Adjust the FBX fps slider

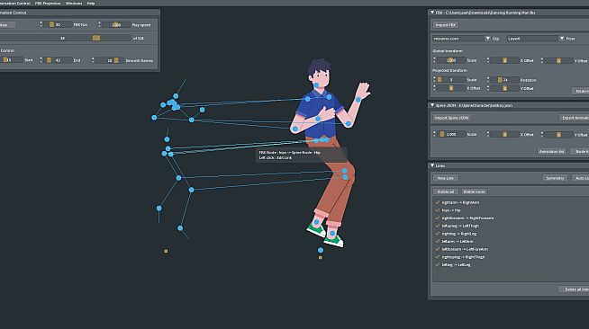pos(58,25)
